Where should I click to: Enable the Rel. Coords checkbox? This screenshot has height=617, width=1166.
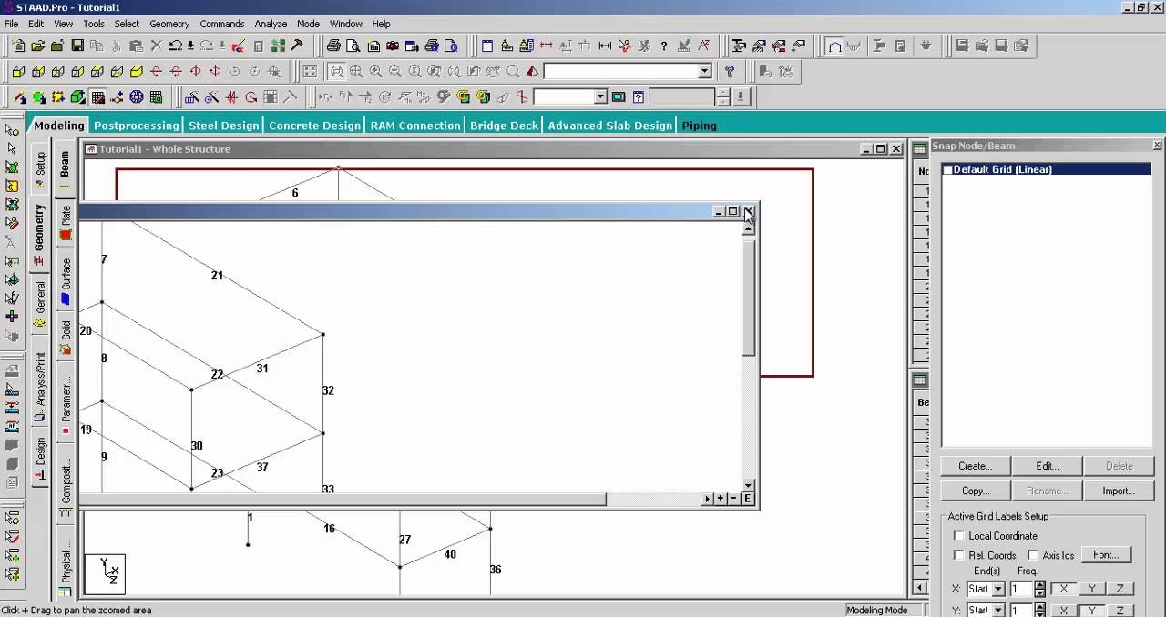pyautogui.click(x=958, y=555)
